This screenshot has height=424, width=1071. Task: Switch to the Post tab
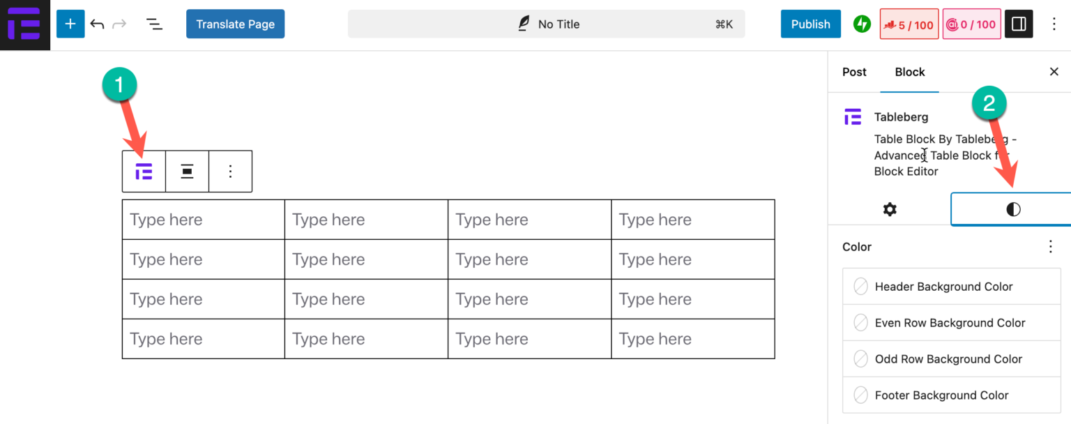coord(853,72)
